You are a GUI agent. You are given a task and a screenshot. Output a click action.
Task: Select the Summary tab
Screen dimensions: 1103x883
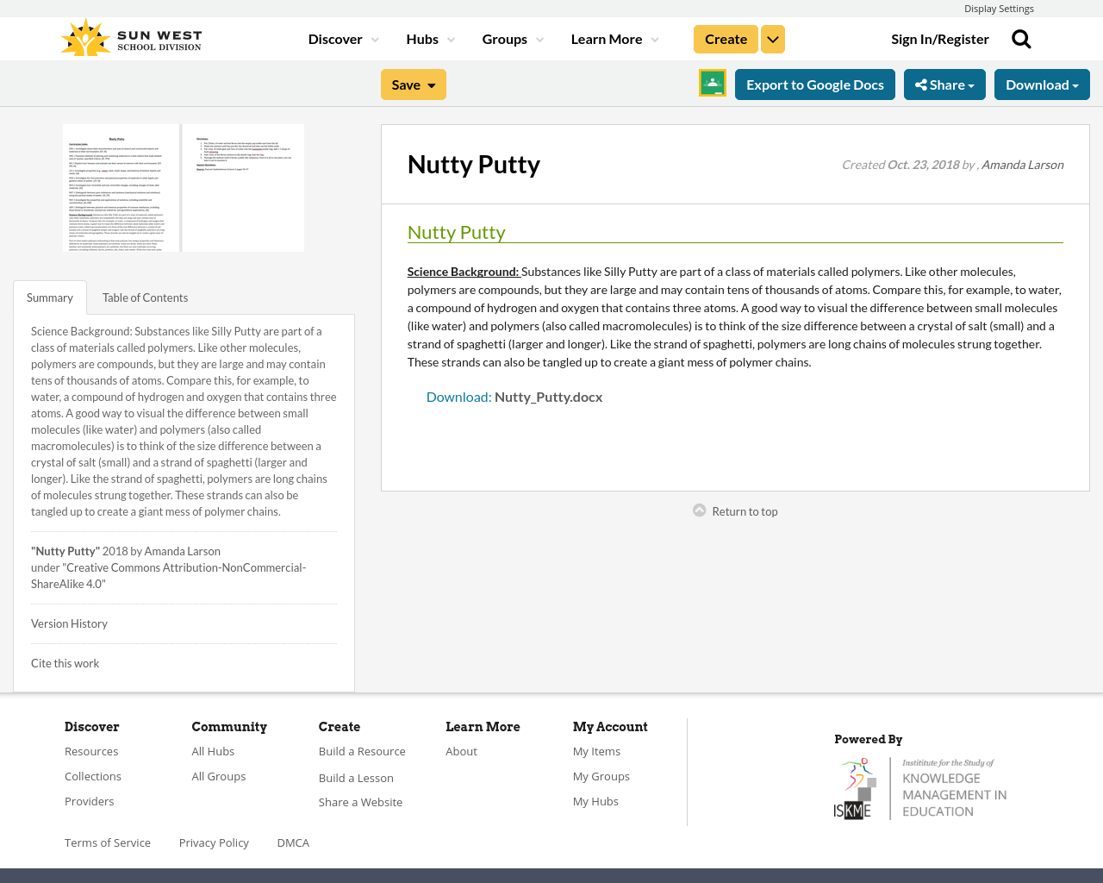[49, 296]
